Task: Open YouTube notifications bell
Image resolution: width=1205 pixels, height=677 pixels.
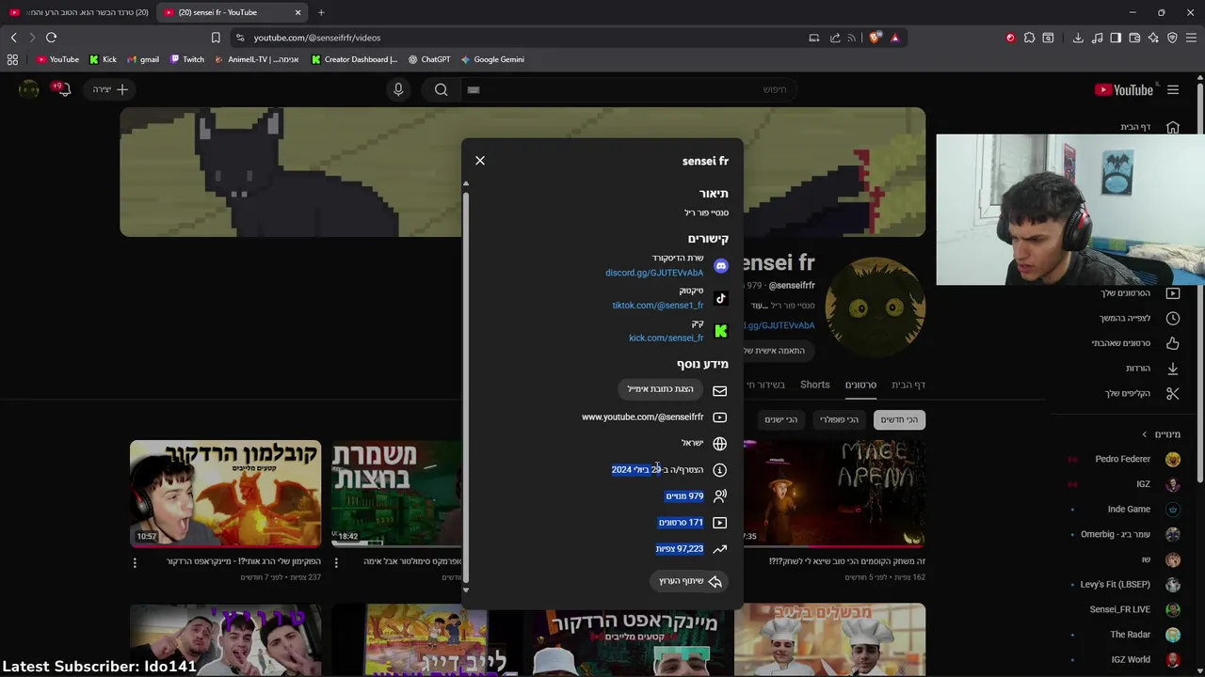Action: (x=62, y=89)
